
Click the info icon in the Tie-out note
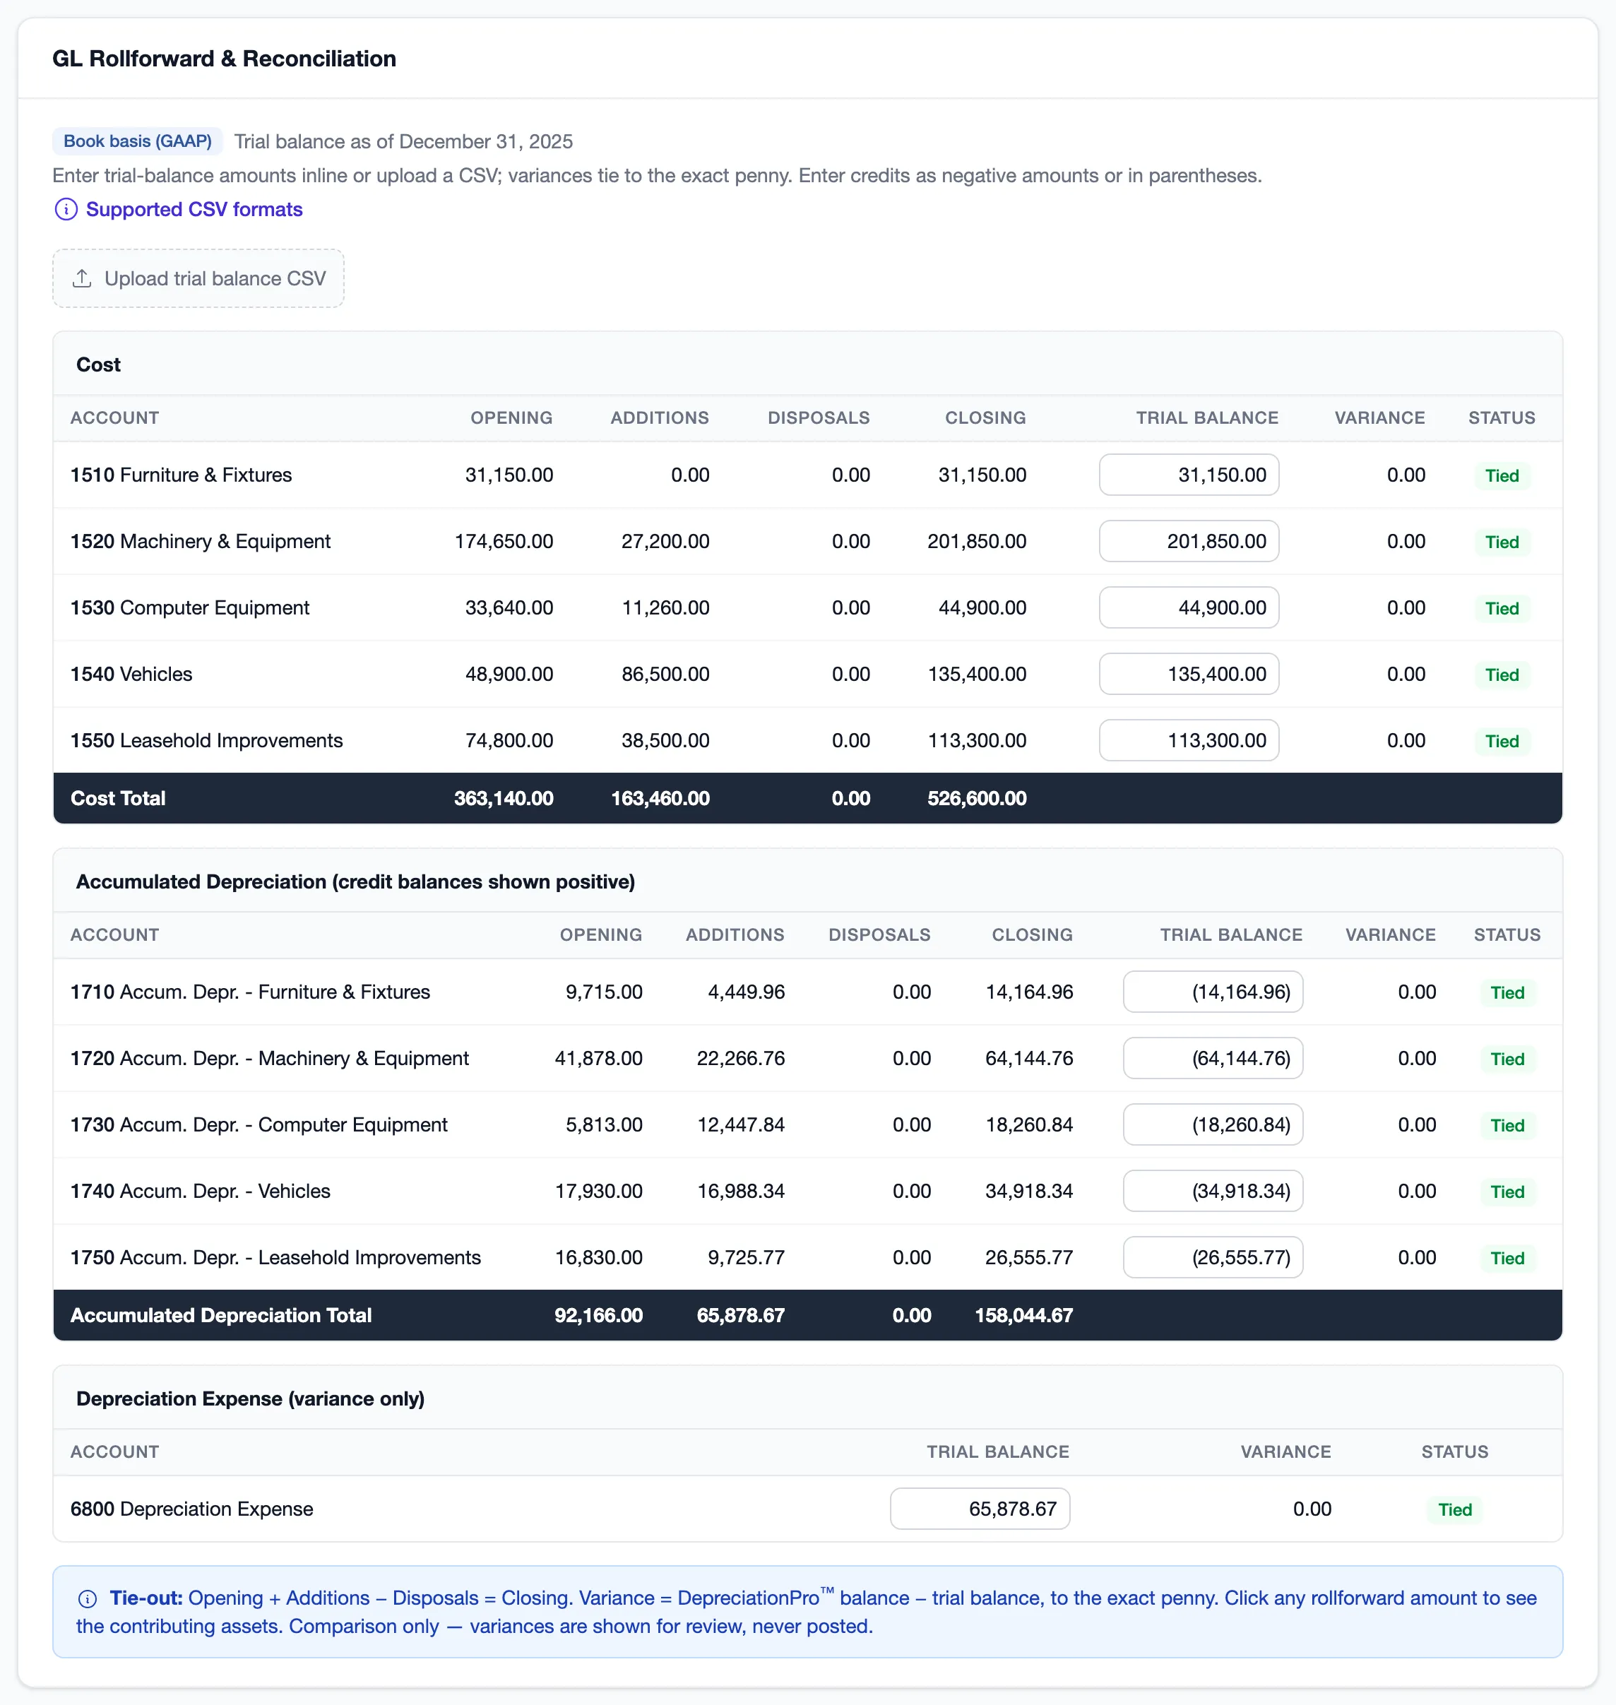tap(87, 1598)
